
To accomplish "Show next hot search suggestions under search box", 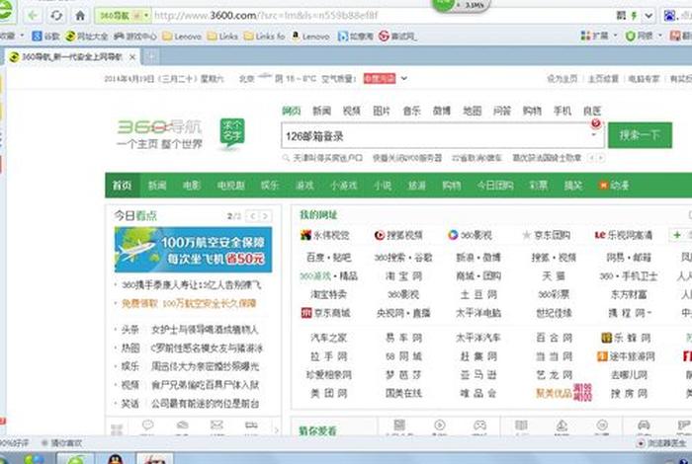I will 601,157.
